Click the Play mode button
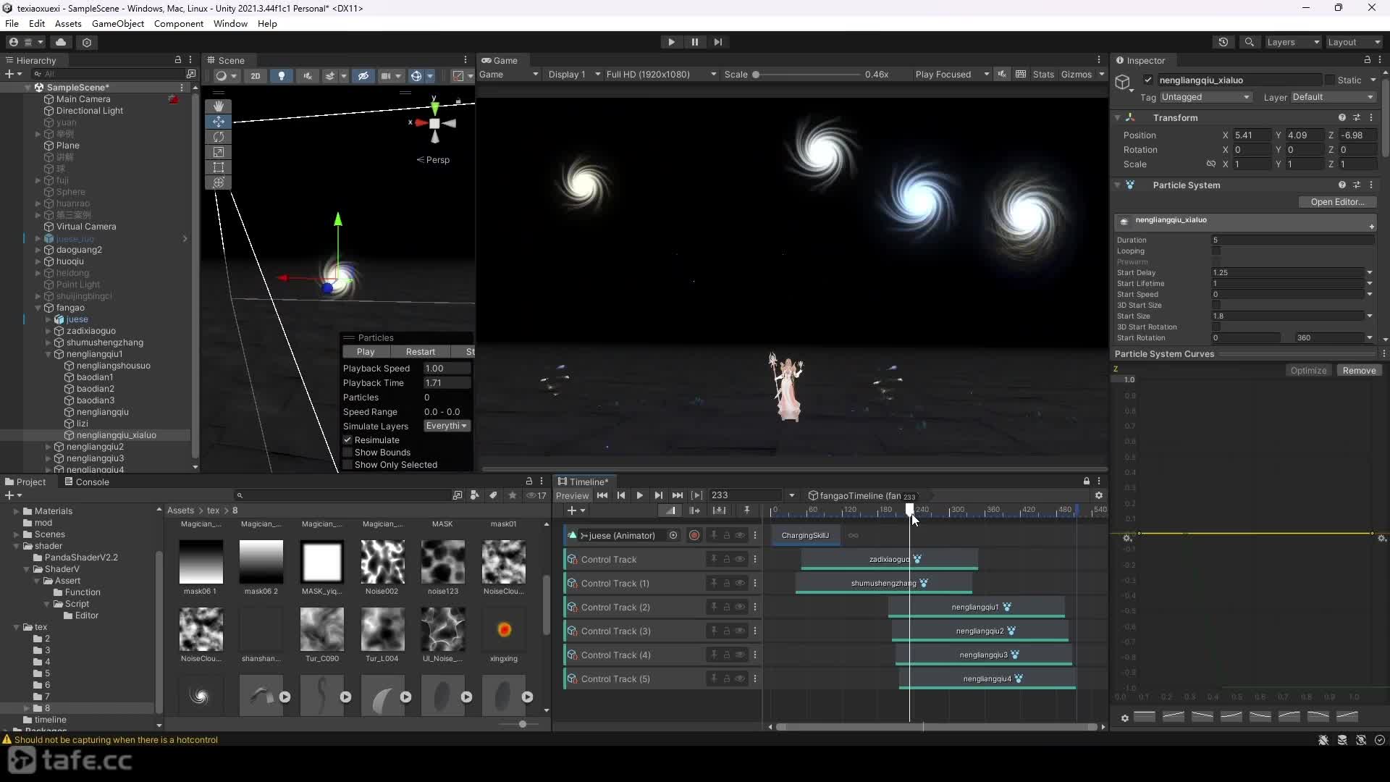This screenshot has height=782, width=1390. [x=671, y=42]
